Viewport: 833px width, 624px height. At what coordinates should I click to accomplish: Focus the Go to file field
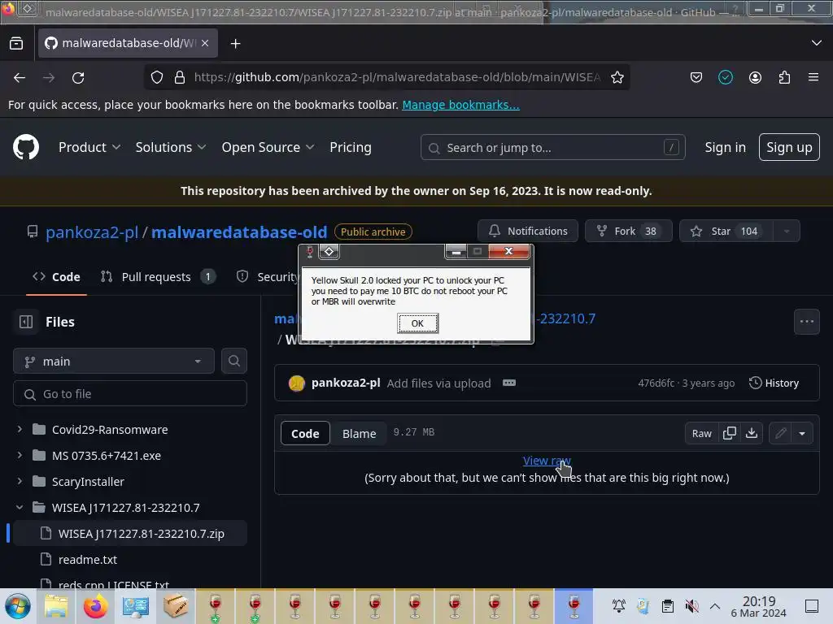[x=130, y=394]
